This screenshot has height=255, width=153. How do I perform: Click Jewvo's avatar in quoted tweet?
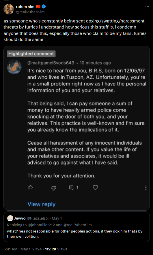click(10, 218)
